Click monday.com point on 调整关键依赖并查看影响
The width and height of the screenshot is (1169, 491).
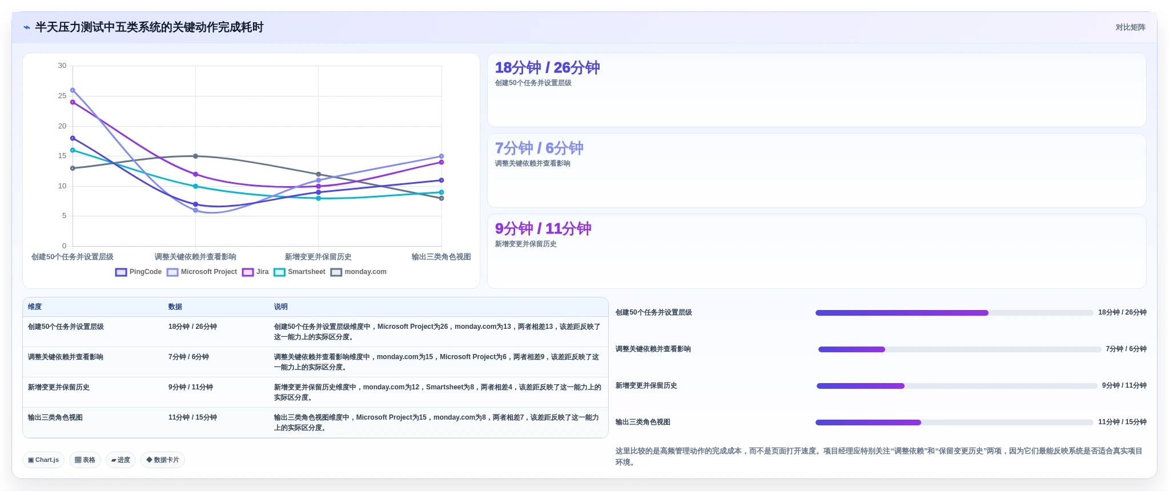[195, 156]
